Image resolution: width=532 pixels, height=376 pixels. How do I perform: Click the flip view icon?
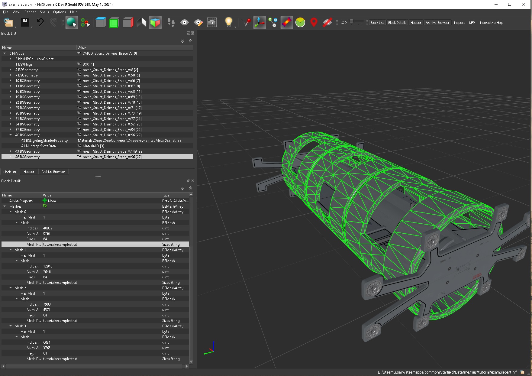coord(141,23)
